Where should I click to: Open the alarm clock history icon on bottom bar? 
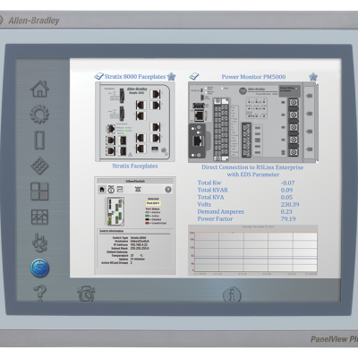(86, 294)
